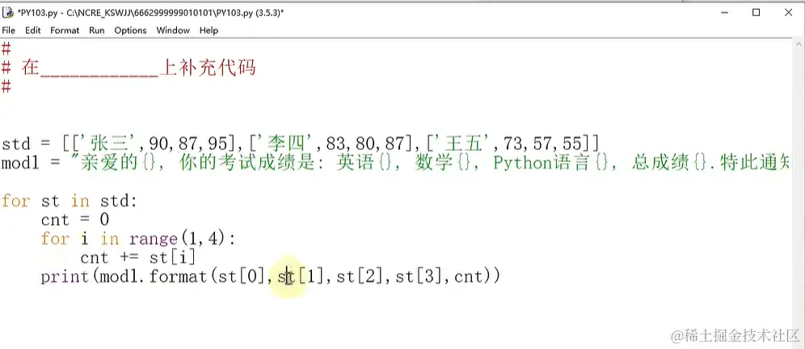The image size is (805, 349).
Task: Click the IDLE Python icon in title bar
Action: coord(8,12)
